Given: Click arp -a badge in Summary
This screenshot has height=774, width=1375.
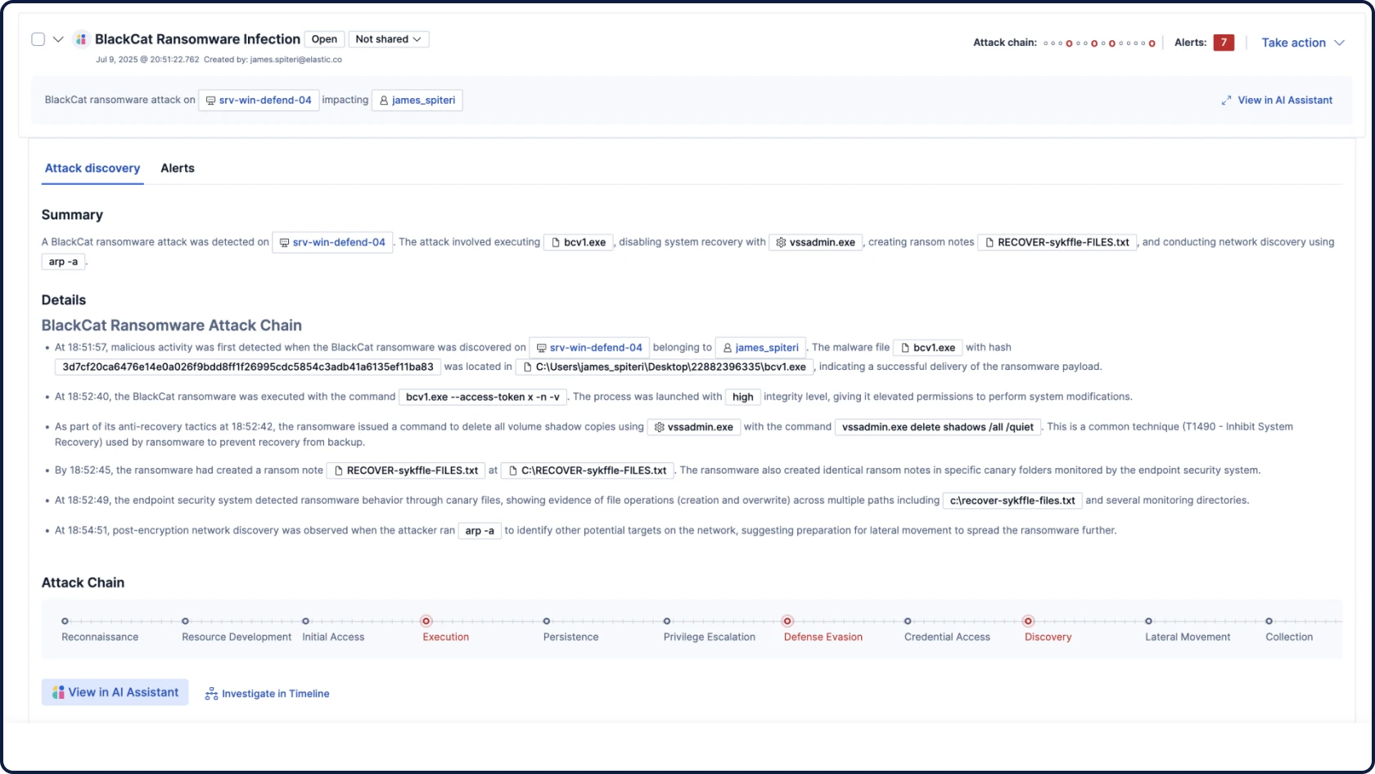Looking at the screenshot, I should point(63,262).
